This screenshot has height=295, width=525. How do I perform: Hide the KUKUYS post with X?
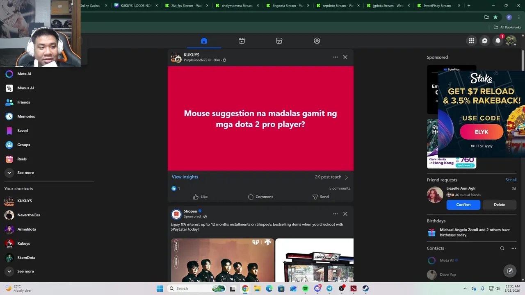(x=345, y=57)
